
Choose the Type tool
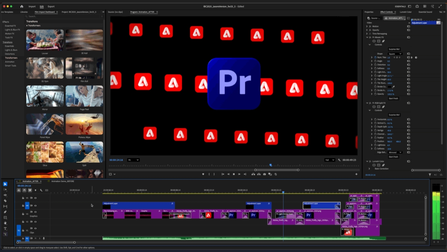pyautogui.click(x=5, y=229)
